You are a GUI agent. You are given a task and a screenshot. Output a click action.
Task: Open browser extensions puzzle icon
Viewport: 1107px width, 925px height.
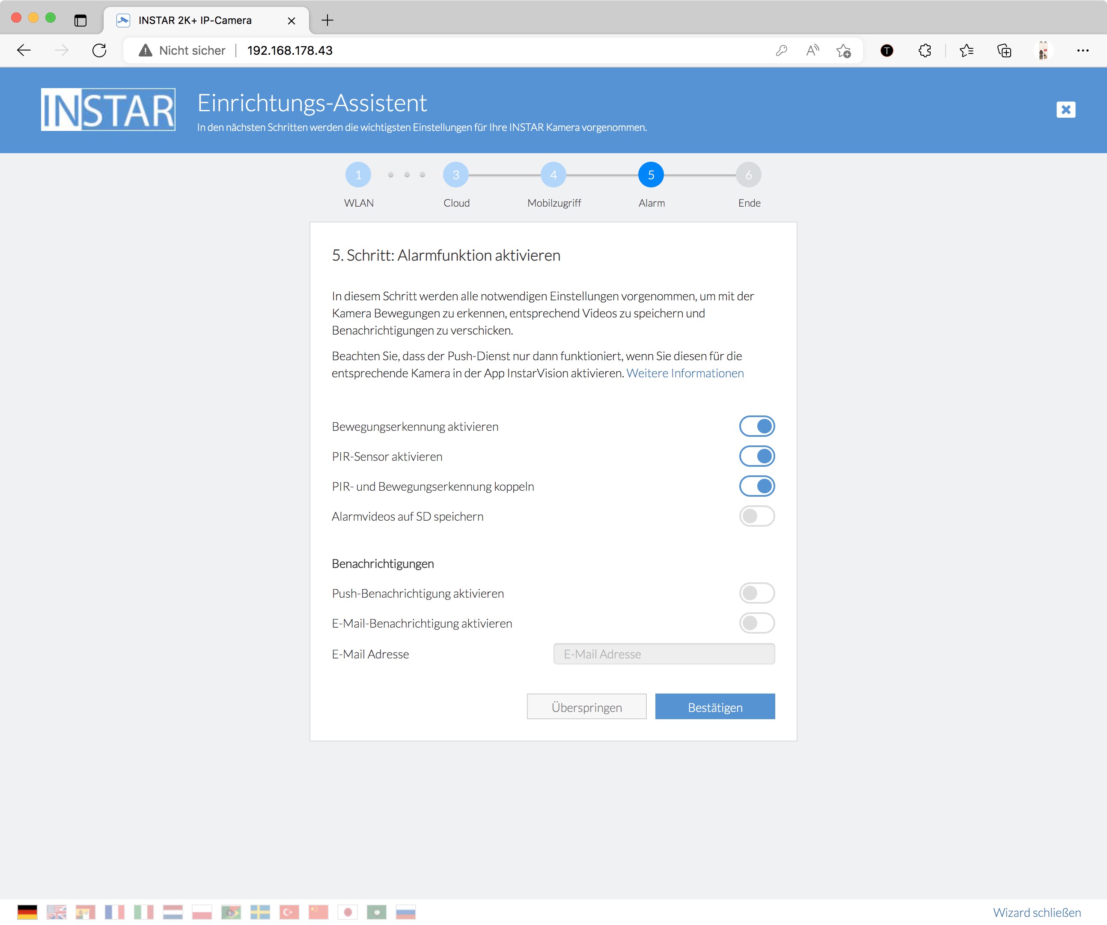click(925, 50)
